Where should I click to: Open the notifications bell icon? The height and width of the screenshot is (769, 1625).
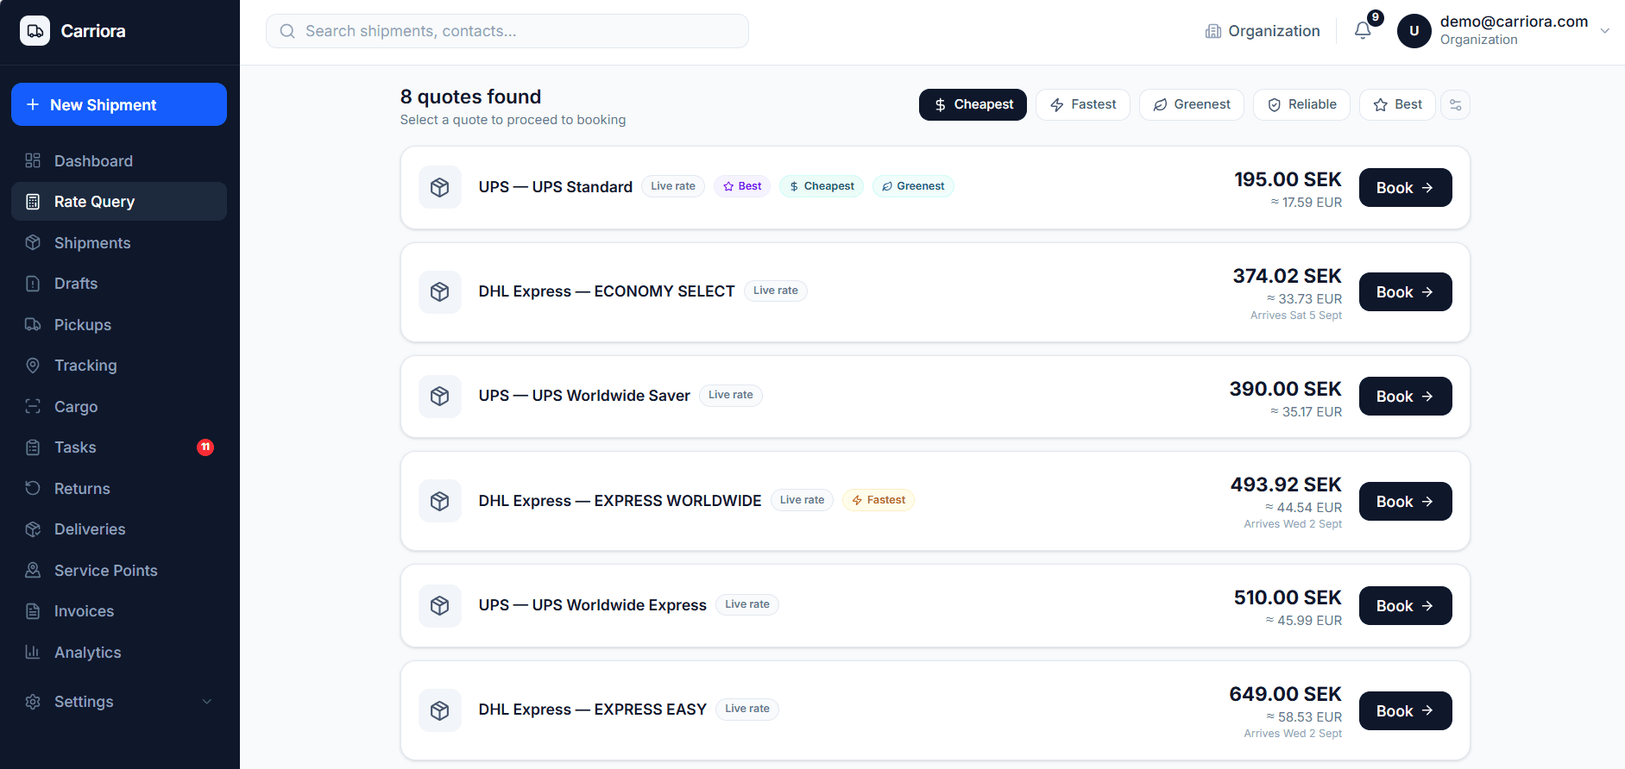[1363, 31]
